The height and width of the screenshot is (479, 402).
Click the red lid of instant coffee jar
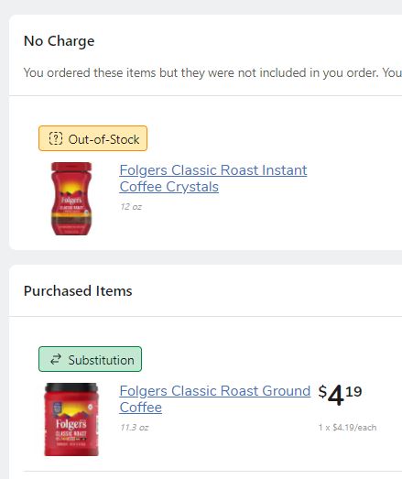click(71, 167)
